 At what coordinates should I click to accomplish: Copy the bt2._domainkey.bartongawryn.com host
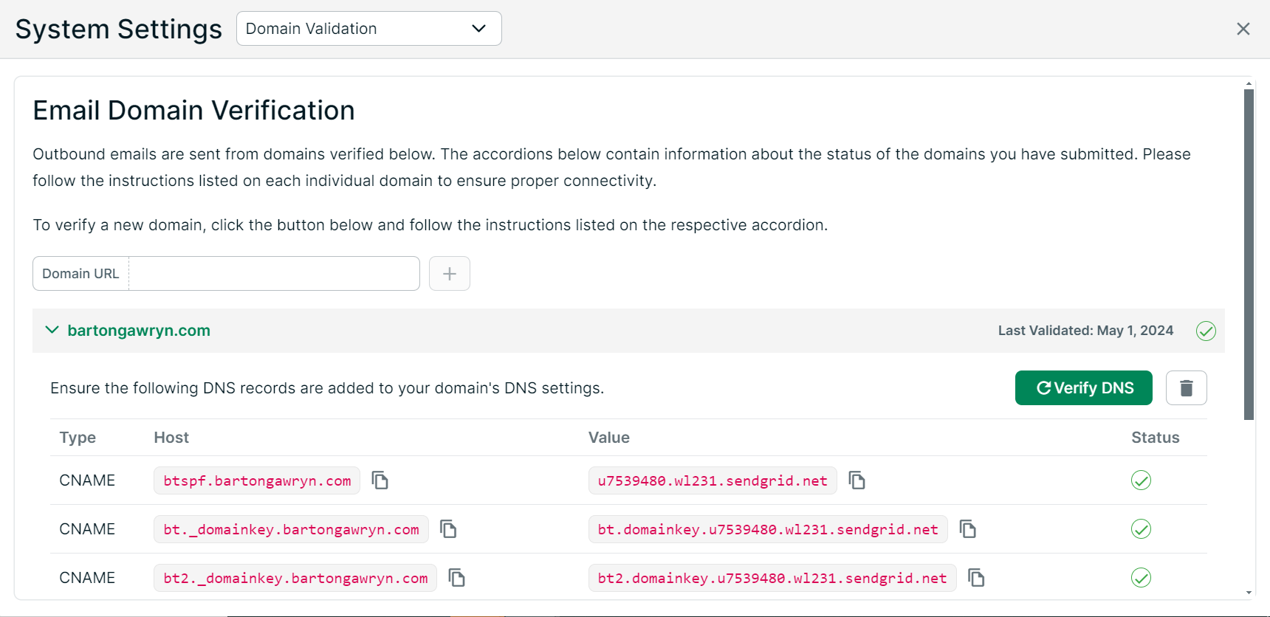(x=457, y=578)
